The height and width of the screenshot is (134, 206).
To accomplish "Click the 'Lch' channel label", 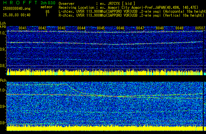I will pos(3,23).
